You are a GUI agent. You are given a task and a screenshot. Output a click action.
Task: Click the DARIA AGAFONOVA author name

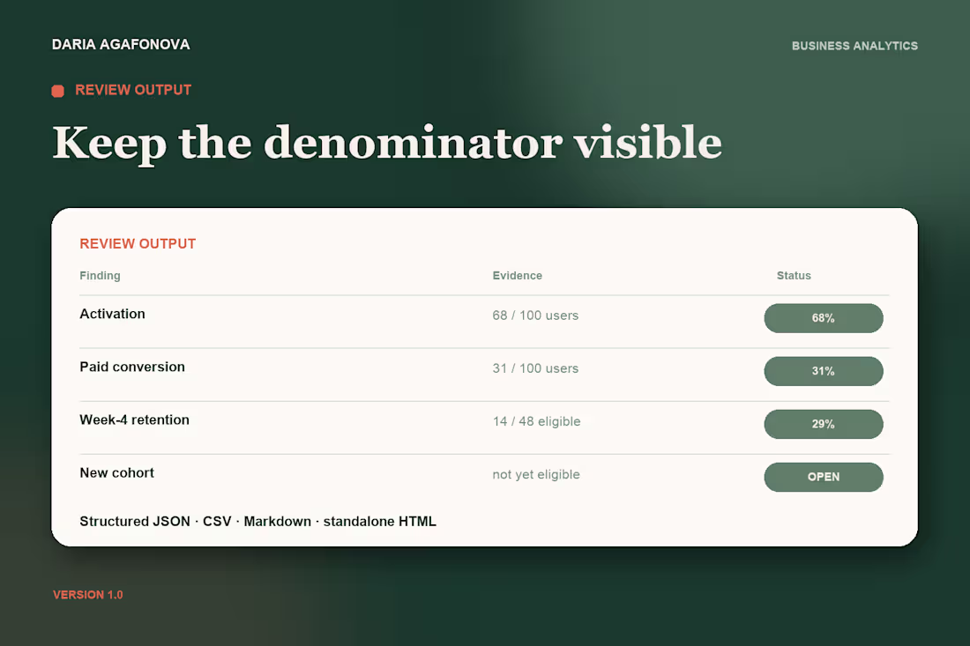tap(121, 45)
